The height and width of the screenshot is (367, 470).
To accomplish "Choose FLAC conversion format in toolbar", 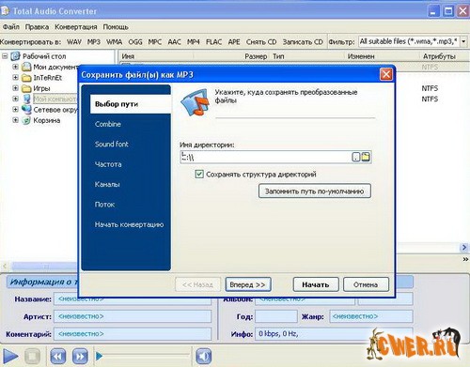I will click(213, 41).
